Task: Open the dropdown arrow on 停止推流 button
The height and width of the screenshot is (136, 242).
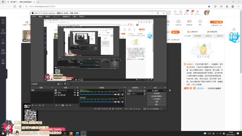Action: coord(164,91)
